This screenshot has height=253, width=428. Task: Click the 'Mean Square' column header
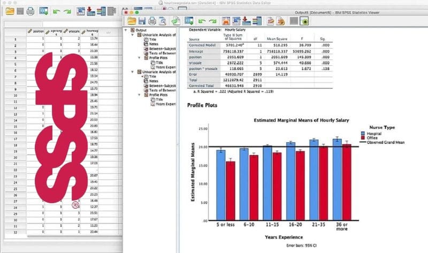pyautogui.click(x=277, y=39)
